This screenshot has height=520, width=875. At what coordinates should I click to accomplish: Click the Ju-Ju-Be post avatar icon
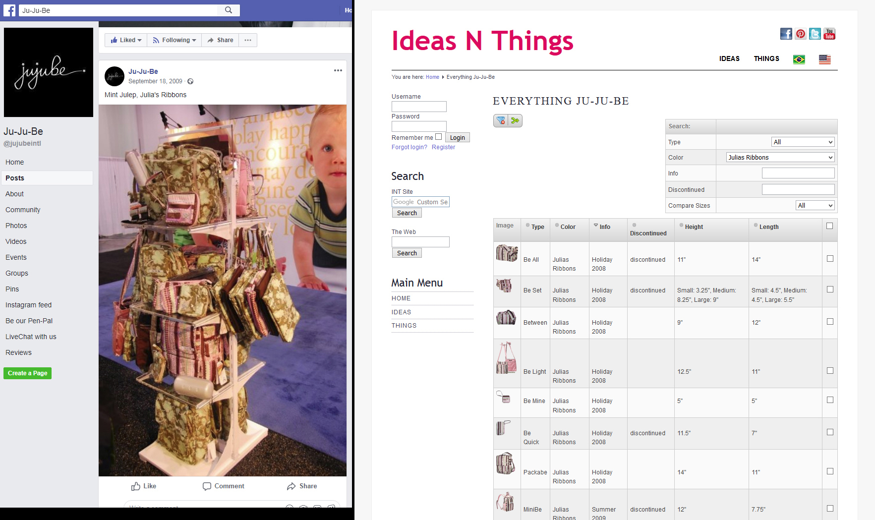click(x=115, y=76)
